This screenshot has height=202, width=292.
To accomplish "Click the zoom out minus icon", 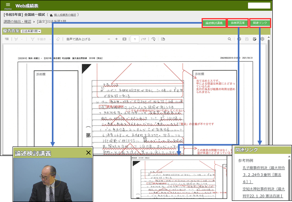I will 108,39.
